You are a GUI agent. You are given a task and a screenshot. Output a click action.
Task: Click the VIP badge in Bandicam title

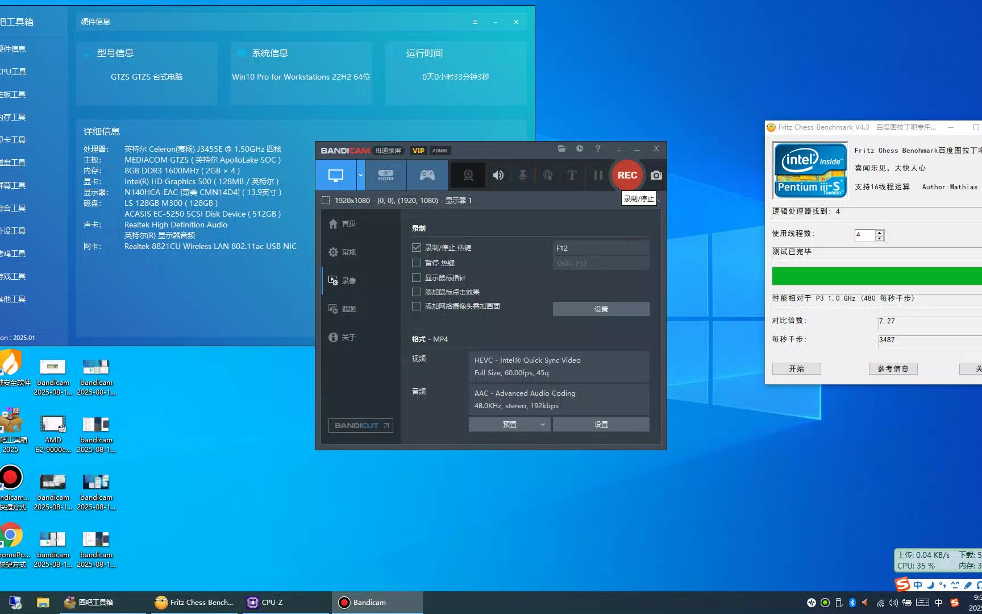coord(418,151)
